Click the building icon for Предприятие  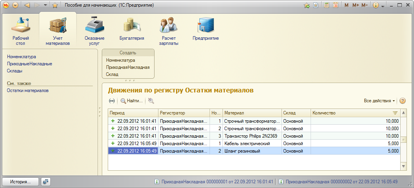pos(206,25)
